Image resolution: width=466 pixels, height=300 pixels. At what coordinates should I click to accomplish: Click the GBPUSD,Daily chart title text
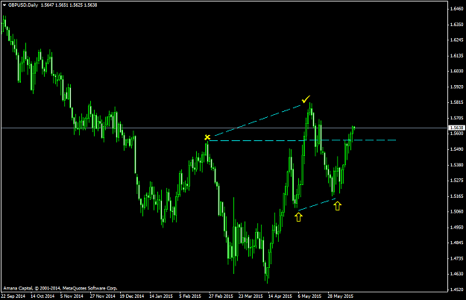click(23, 5)
